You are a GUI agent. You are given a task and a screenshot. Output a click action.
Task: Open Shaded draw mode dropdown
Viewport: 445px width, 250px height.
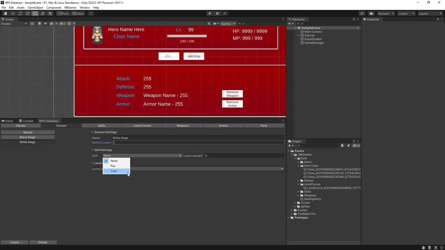[x=14, y=24]
